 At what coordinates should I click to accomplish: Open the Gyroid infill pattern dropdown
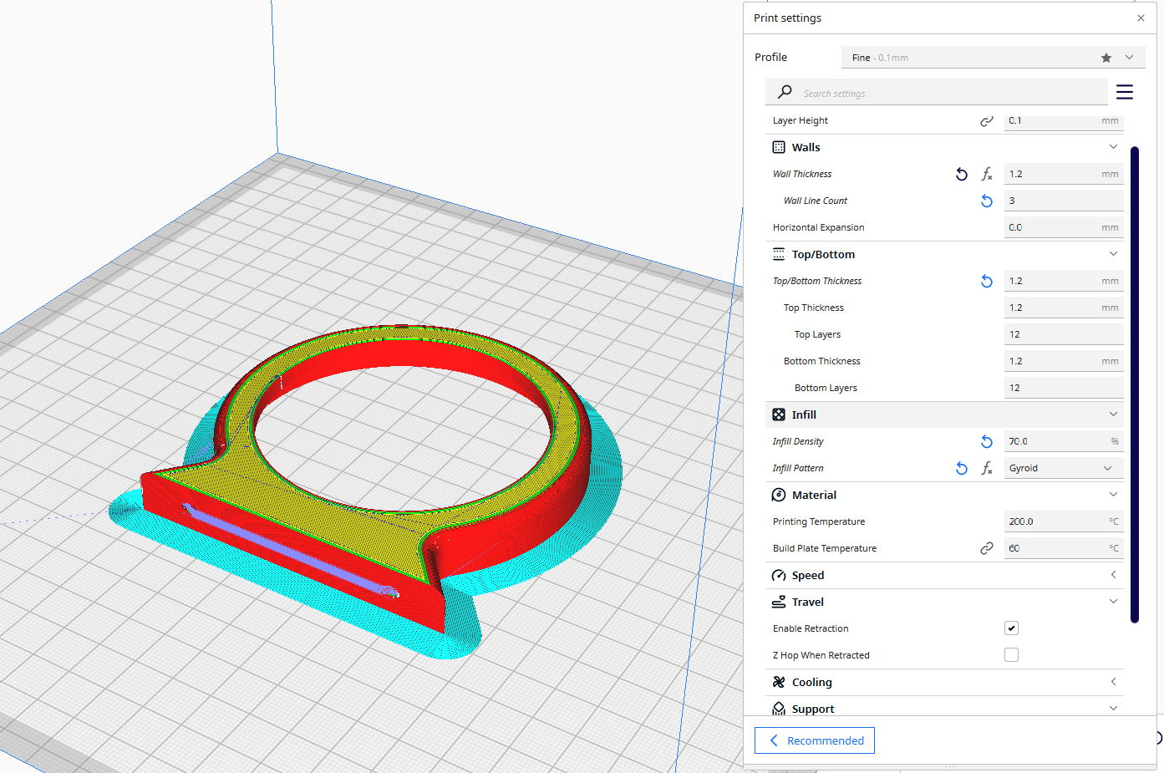click(x=1063, y=468)
